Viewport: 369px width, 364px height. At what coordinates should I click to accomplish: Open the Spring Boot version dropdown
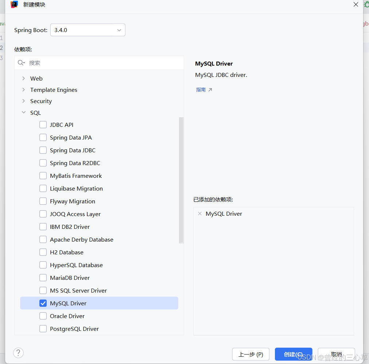[88, 30]
